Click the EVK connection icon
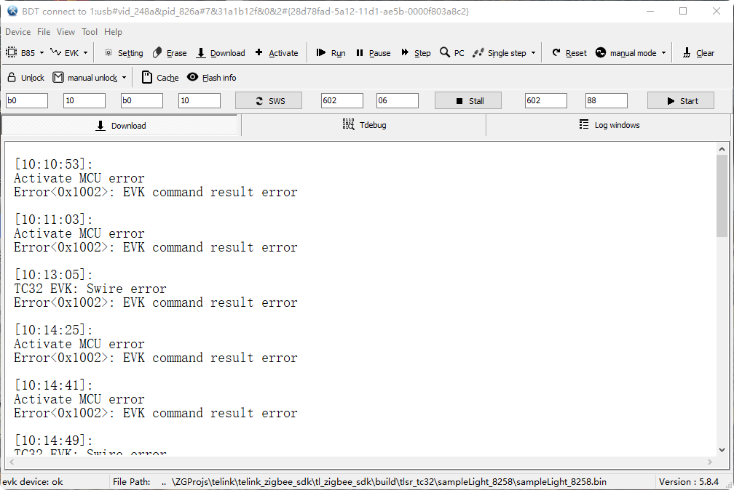The height and width of the screenshot is (490, 734). tap(55, 52)
